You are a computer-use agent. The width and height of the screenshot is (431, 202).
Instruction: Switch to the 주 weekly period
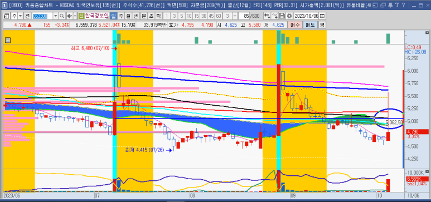pyautogui.click(x=121, y=16)
